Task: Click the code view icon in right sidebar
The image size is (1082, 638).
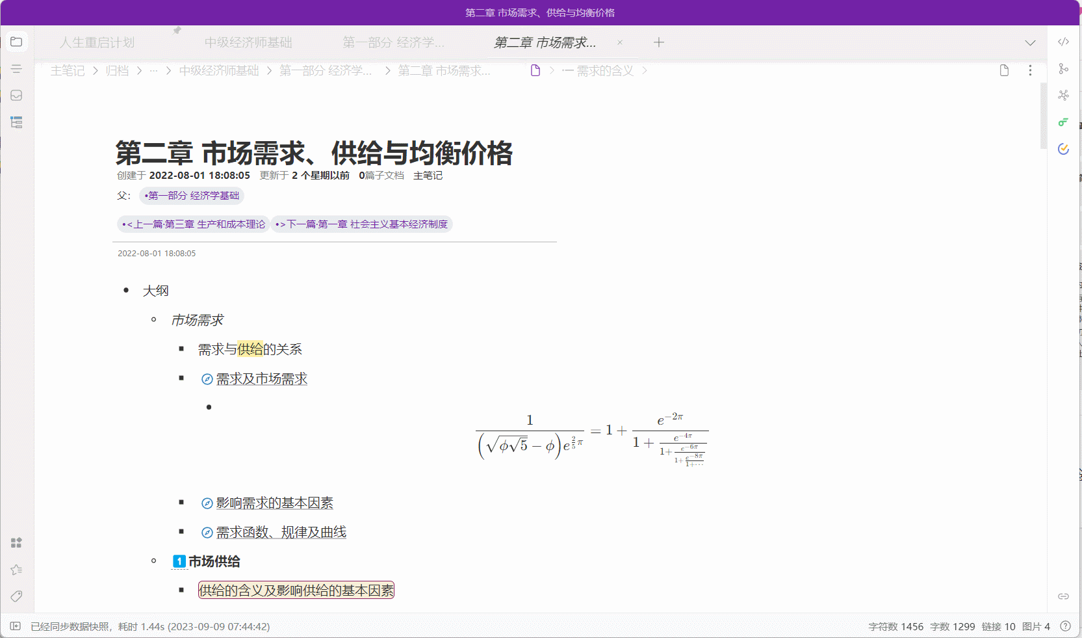Action: [1064, 42]
